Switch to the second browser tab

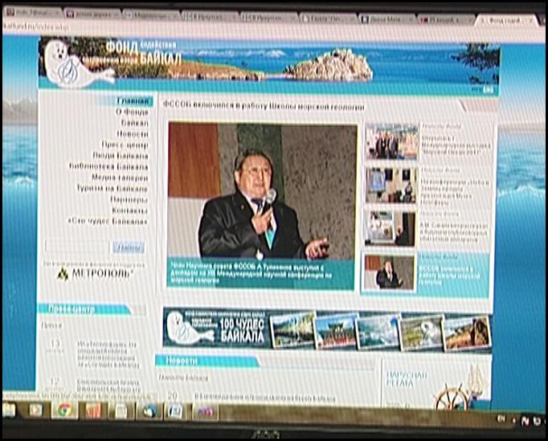click(93, 14)
